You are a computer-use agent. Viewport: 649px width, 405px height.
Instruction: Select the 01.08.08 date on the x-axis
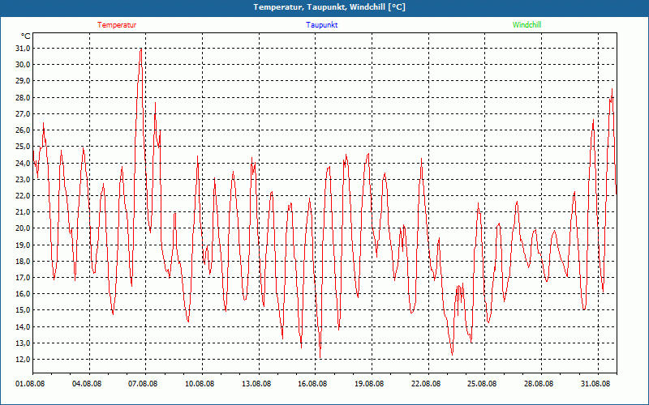pos(31,384)
